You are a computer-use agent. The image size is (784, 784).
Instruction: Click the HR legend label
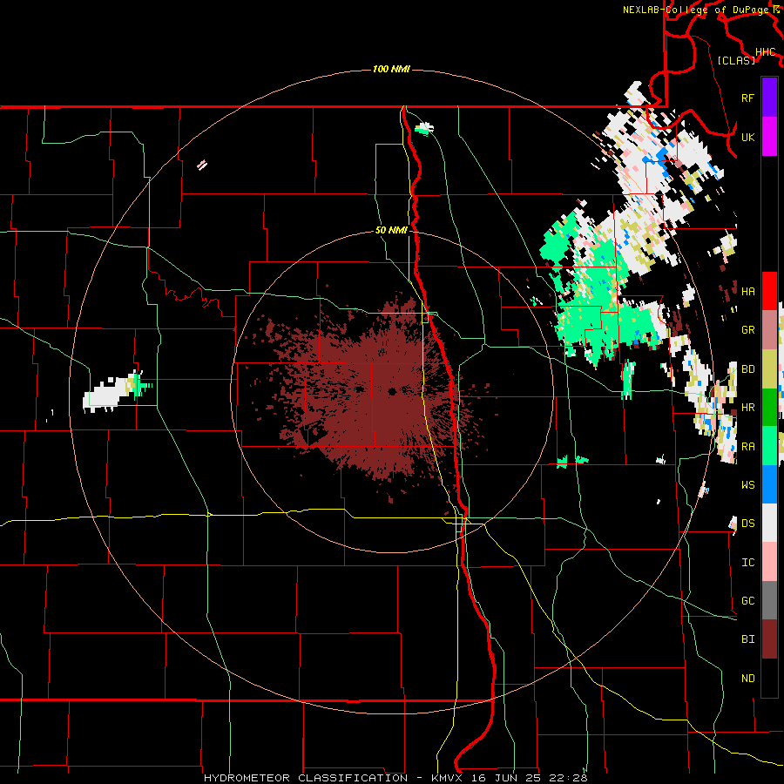[747, 408]
